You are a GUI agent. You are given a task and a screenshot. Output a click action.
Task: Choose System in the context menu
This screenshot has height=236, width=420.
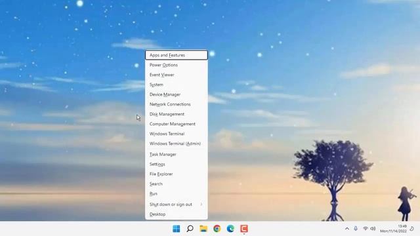pos(177,85)
